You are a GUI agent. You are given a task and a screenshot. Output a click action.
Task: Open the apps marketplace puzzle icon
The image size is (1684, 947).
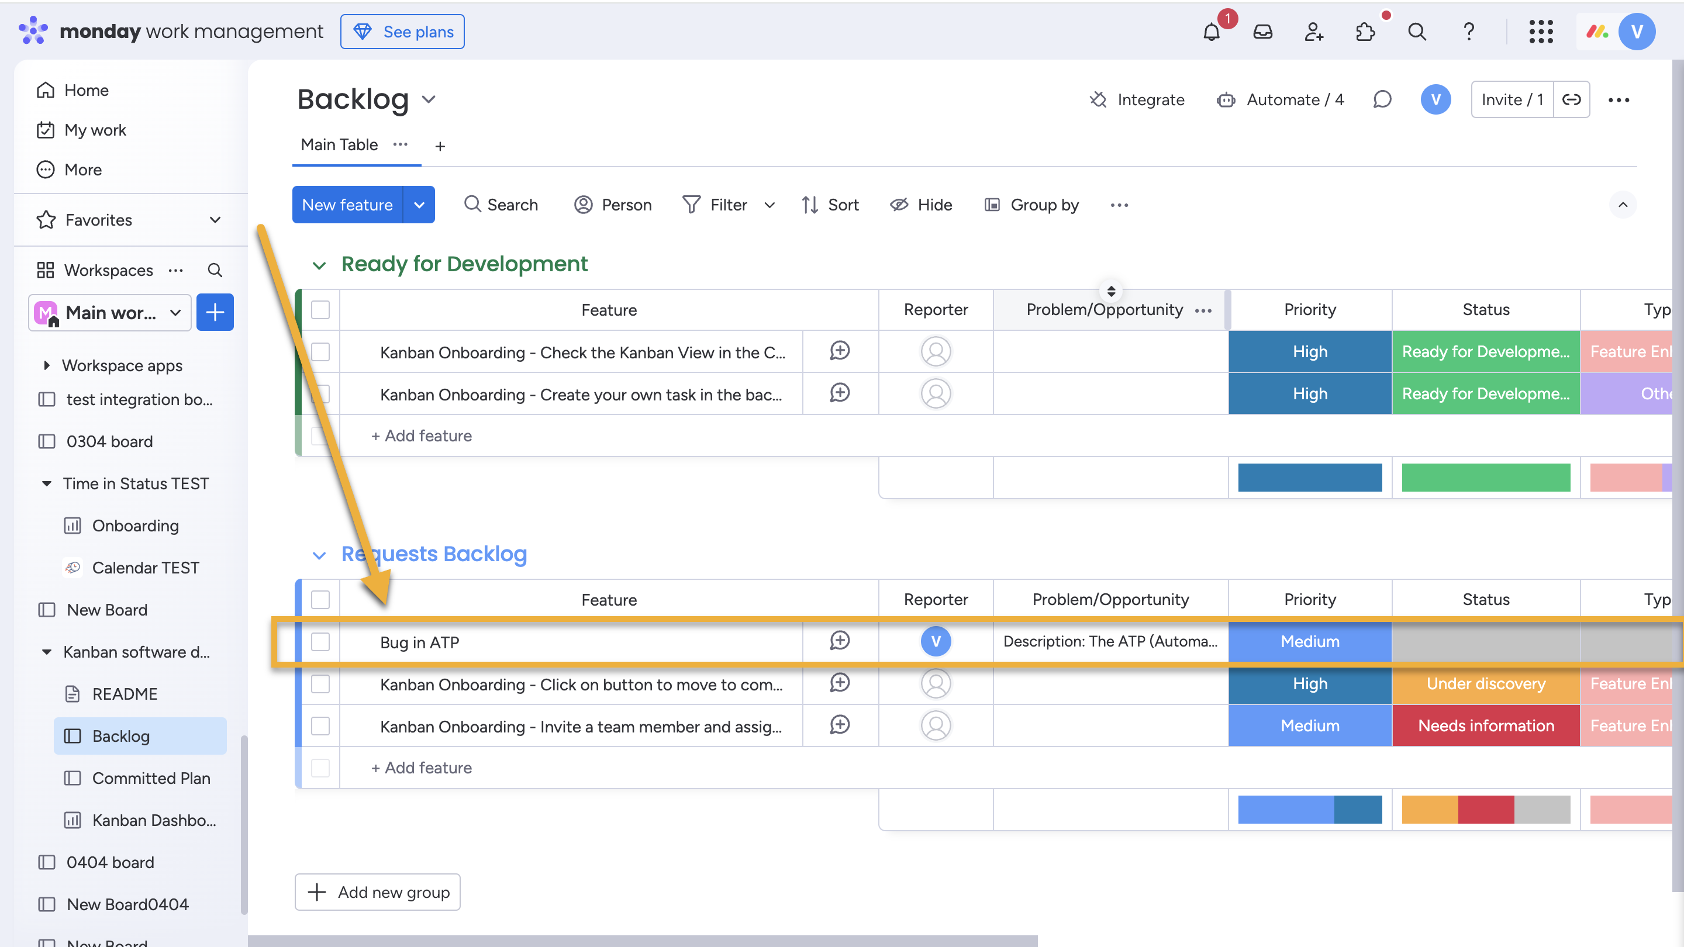tap(1365, 32)
